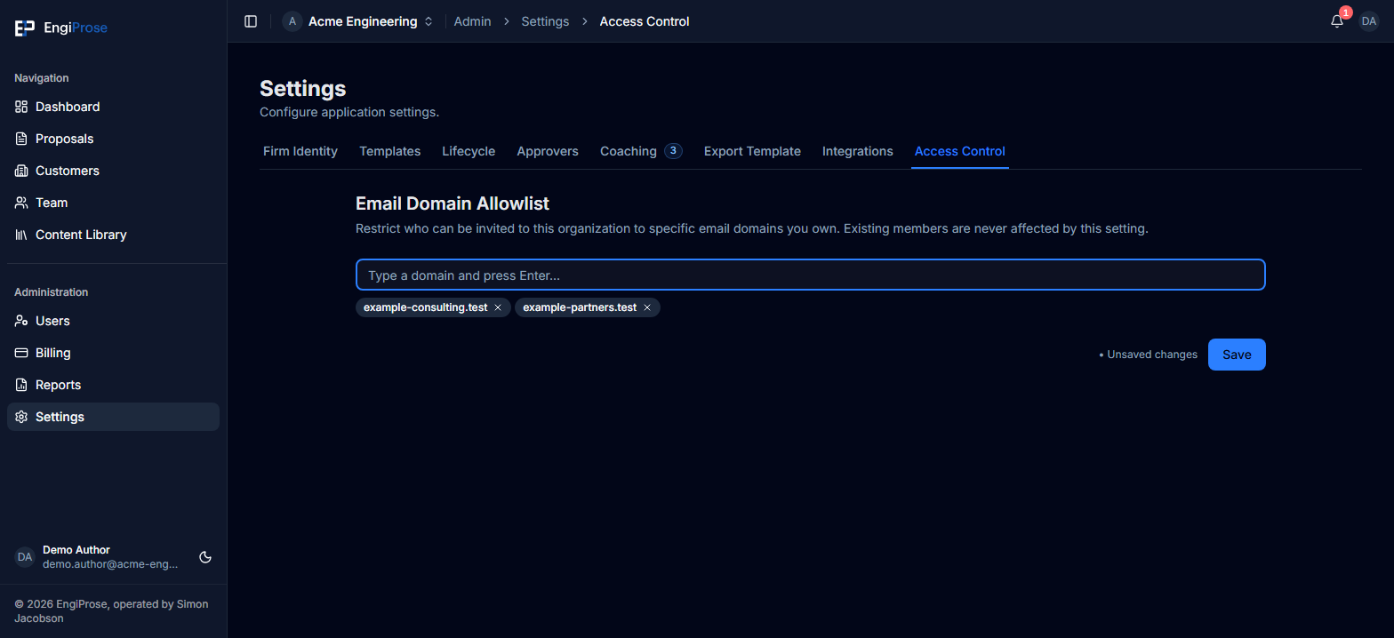The height and width of the screenshot is (638, 1394).
Task: Click the Proposals document icon
Action: pos(21,139)
